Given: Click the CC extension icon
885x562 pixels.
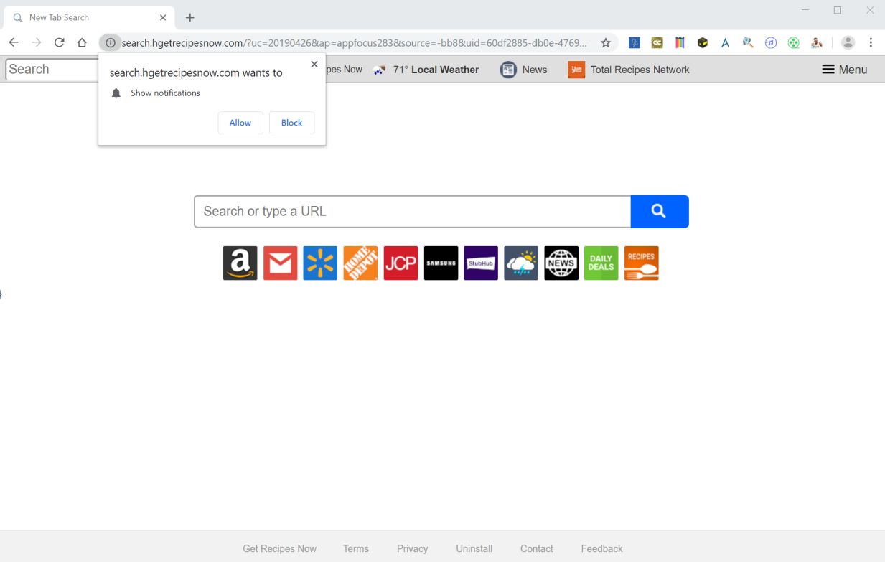Looking at the screenshot, I should (x=657, y=42).
